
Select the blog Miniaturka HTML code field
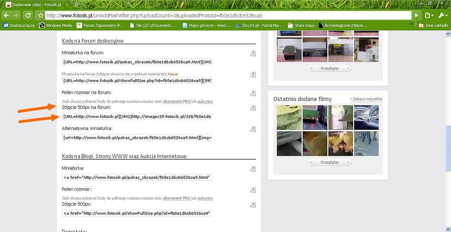[x=137, y=178]
